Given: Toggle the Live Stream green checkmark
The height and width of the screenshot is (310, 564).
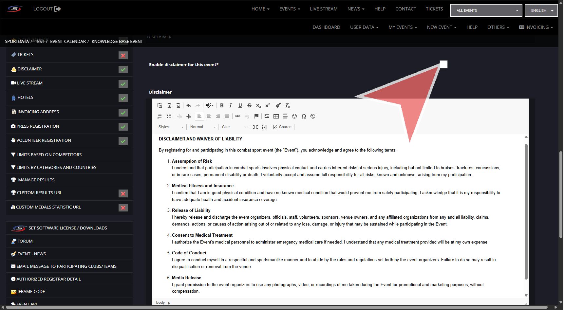Looking at the screenshot, I should click(123, 84).
